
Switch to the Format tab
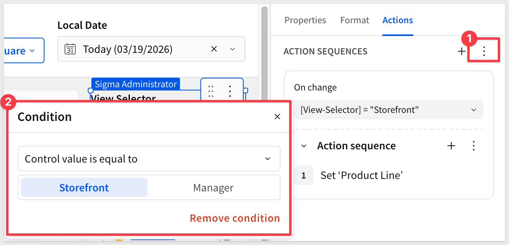click(355, 20)
